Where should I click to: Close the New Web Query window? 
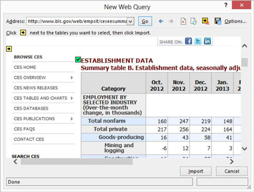pyautogui.click(x=242, y=5)
